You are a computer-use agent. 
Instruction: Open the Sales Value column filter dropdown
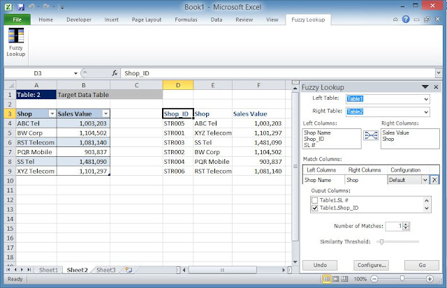click(105, 114)
